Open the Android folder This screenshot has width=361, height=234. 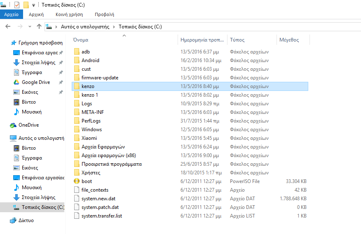[90, 60]
